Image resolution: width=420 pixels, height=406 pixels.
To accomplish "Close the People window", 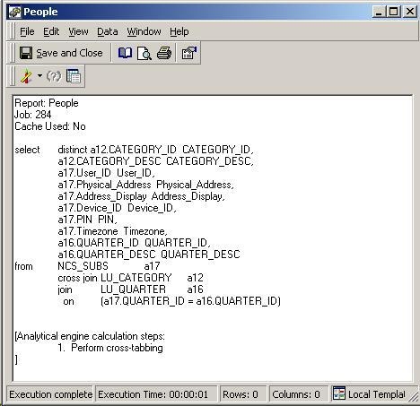I will click(x=409, y=12).
